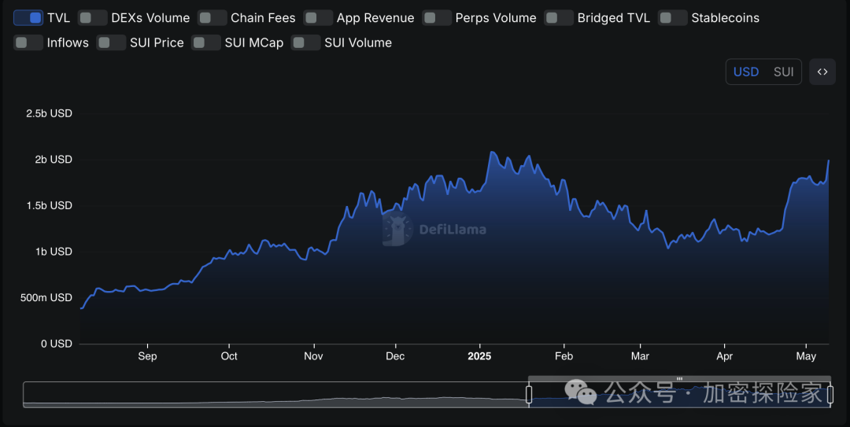This screenshot has height=427, width=850.
Task: Select USD denomination
Action: click(x=745, y=72)
